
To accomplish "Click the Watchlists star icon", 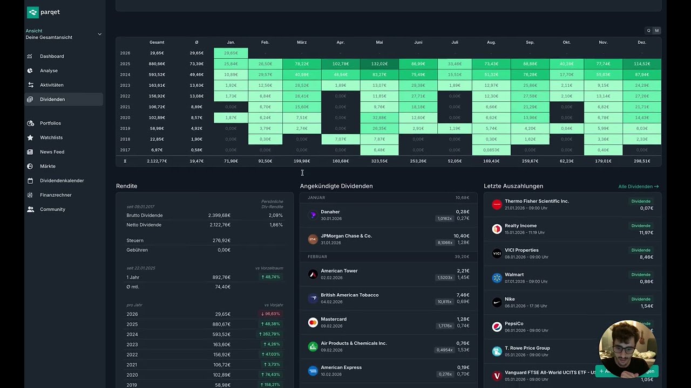I will coord(30,137).
